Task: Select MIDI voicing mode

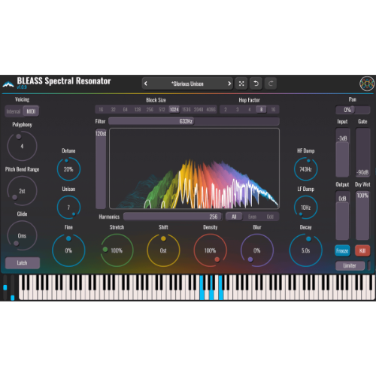Action: pos(31,111)
